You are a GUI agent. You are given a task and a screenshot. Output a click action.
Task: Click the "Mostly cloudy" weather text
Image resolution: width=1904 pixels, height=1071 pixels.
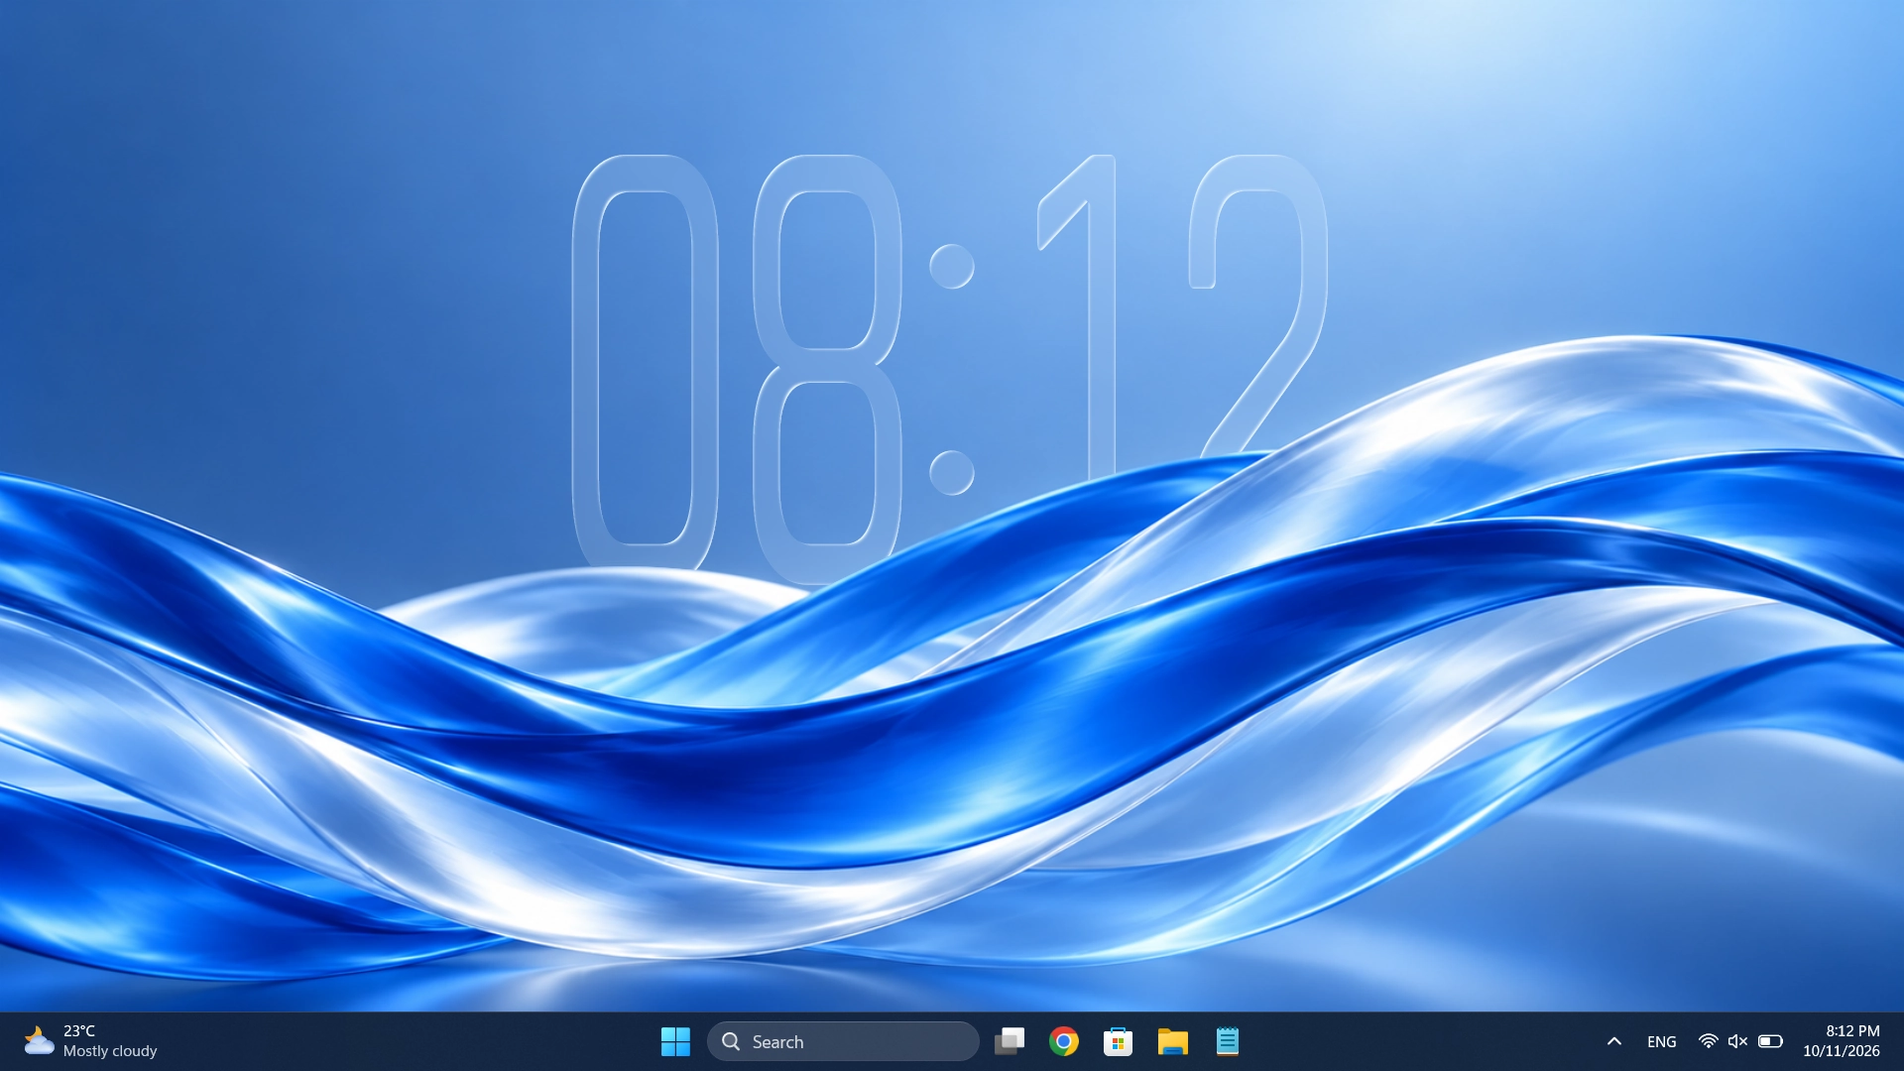point(110,1051)
